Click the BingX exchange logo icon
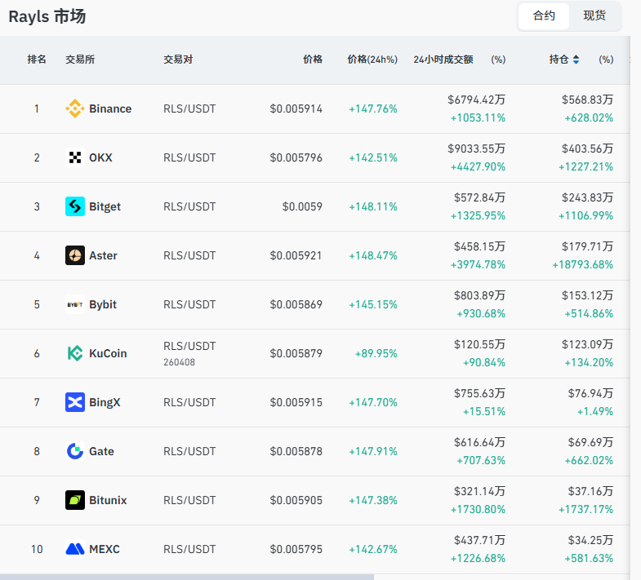This screenshot has height=580, width=641. pos(75,402)
